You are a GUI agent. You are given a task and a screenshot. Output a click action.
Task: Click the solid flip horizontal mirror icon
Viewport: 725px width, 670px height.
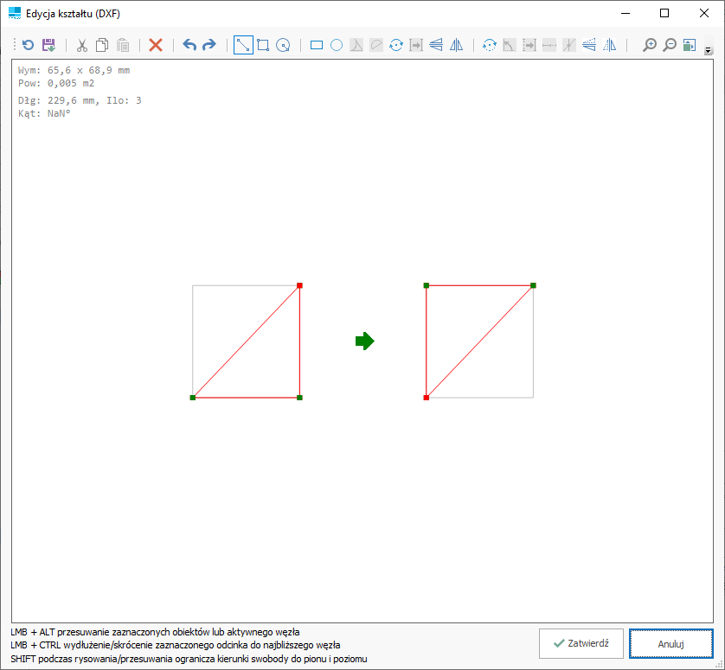pyautogui.click(x=456, y=45)
